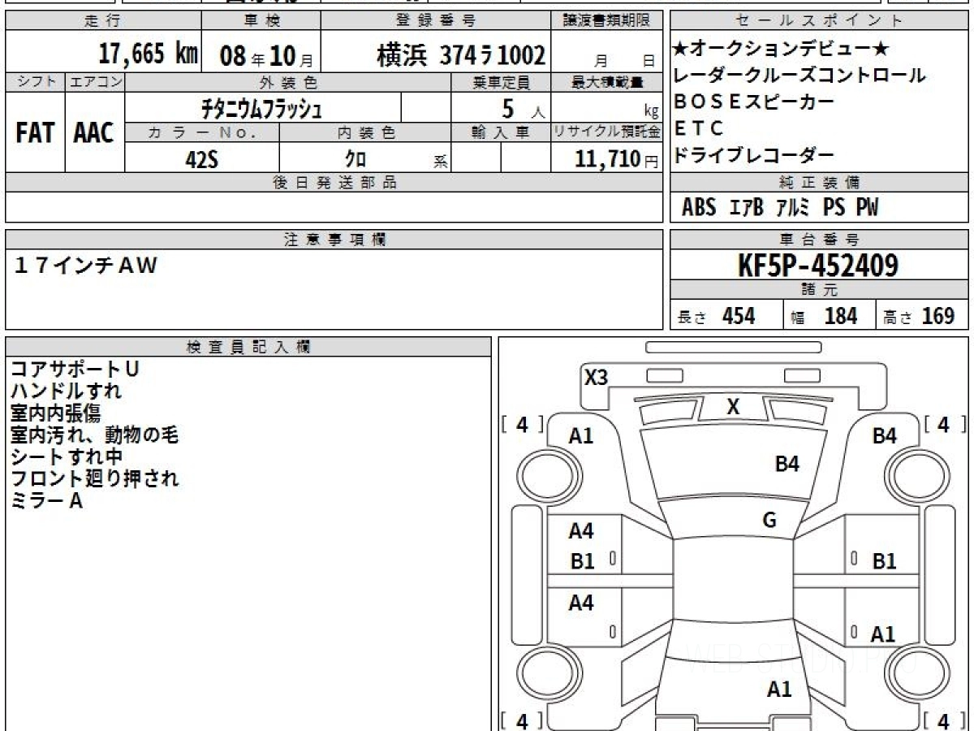Click interior color value クロ
Image resolution: width=974 pixels, height=731 pixels.
point(356,159)
